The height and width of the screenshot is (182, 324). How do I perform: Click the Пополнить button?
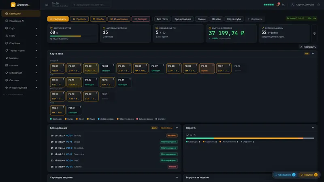[58, 19]
